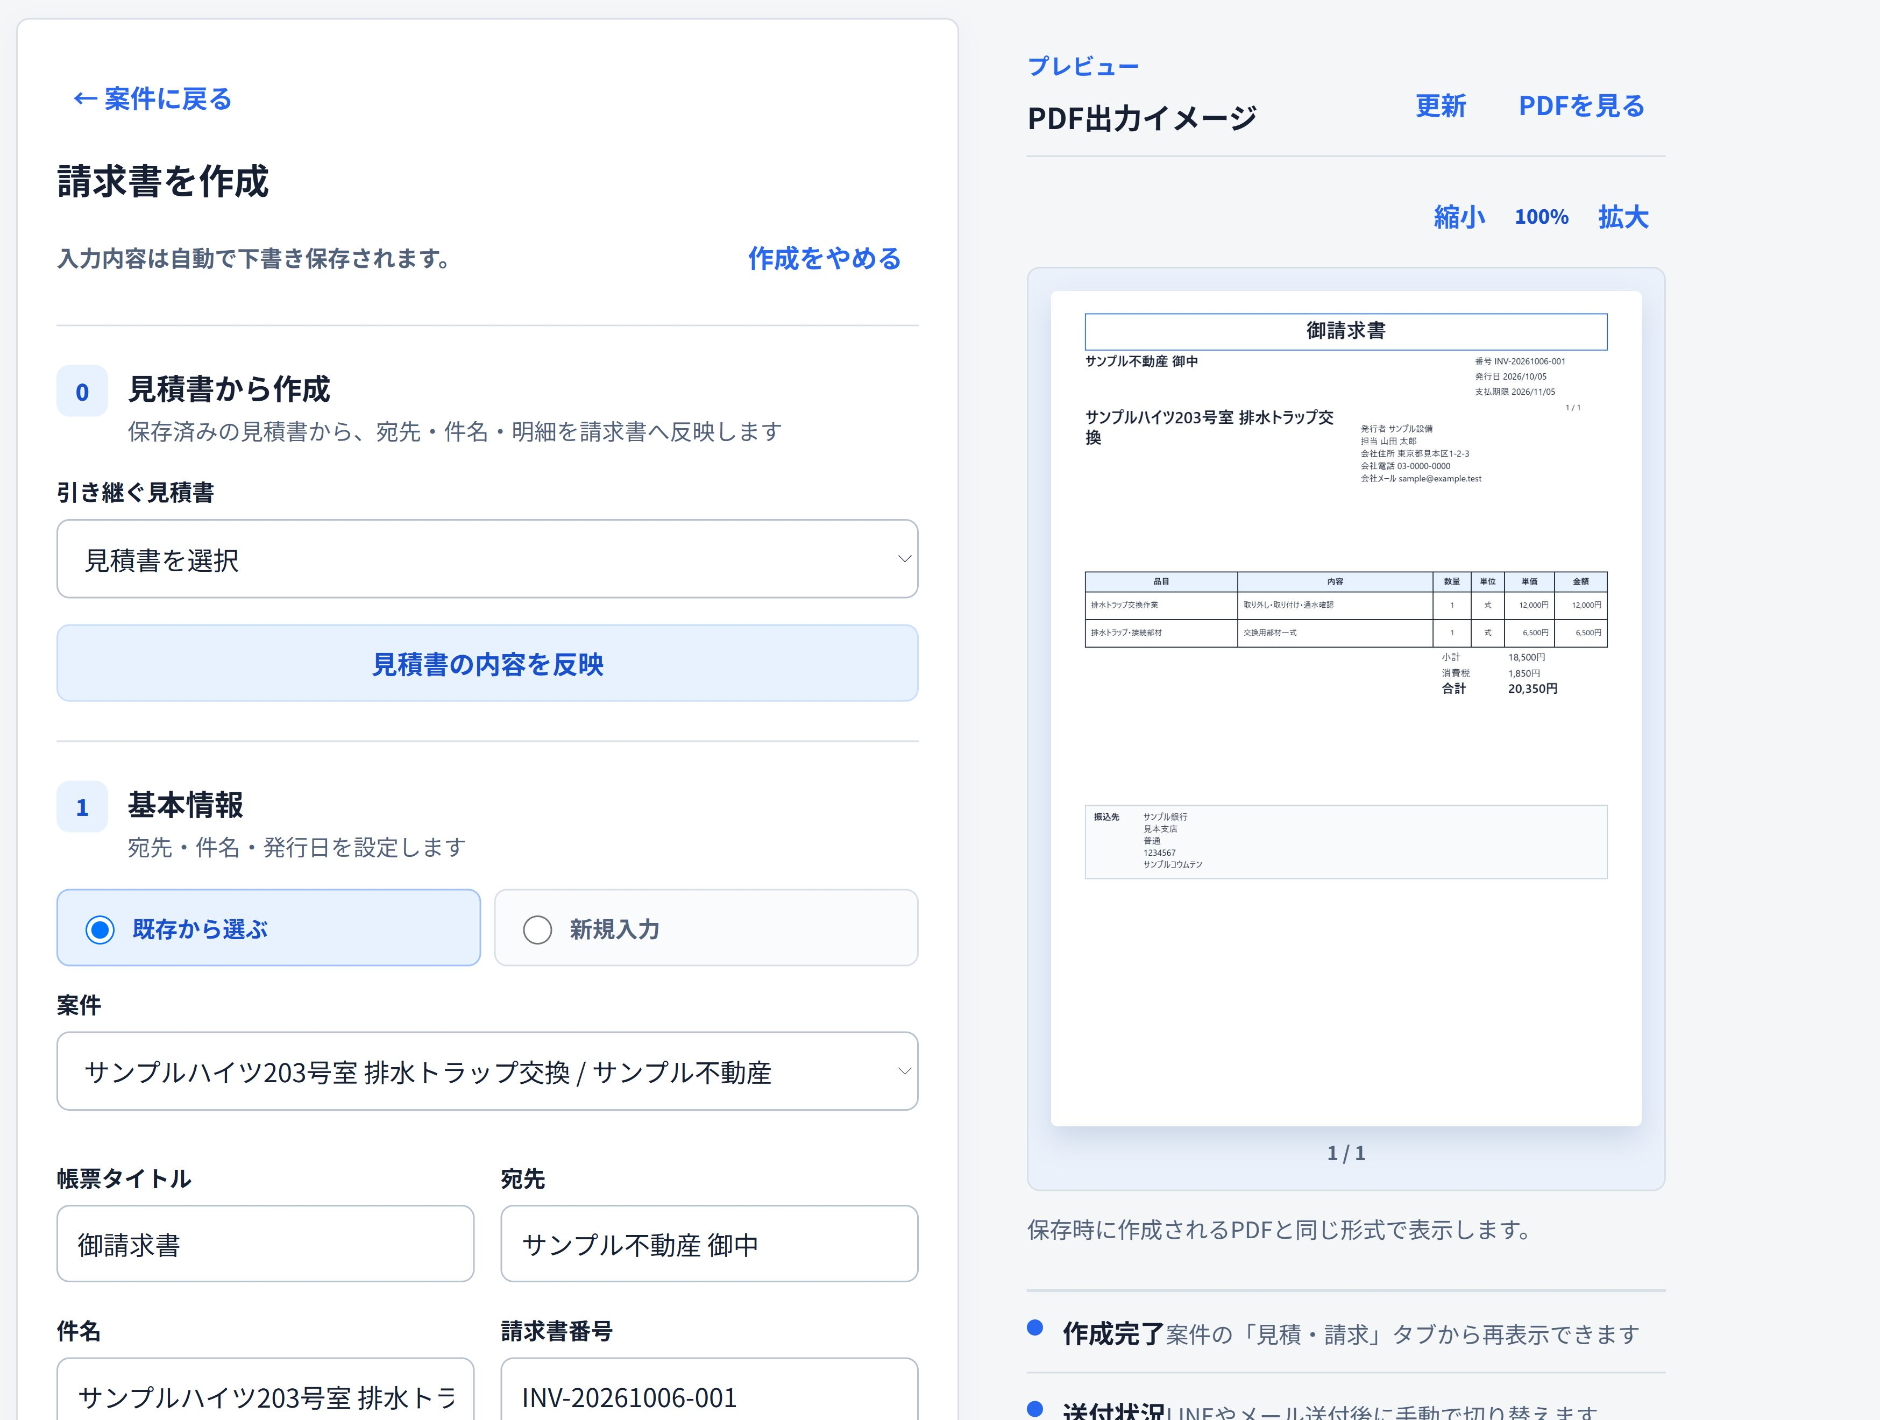Click the 100% zoom reset
1880x1420 pixels.
click(1541, 217)
